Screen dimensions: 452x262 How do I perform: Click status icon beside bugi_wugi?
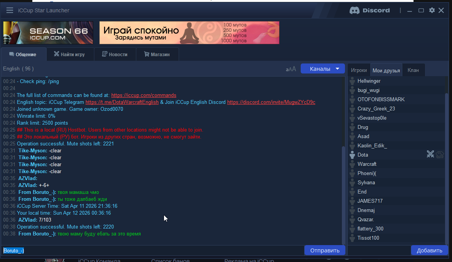[x=352, y=90]
